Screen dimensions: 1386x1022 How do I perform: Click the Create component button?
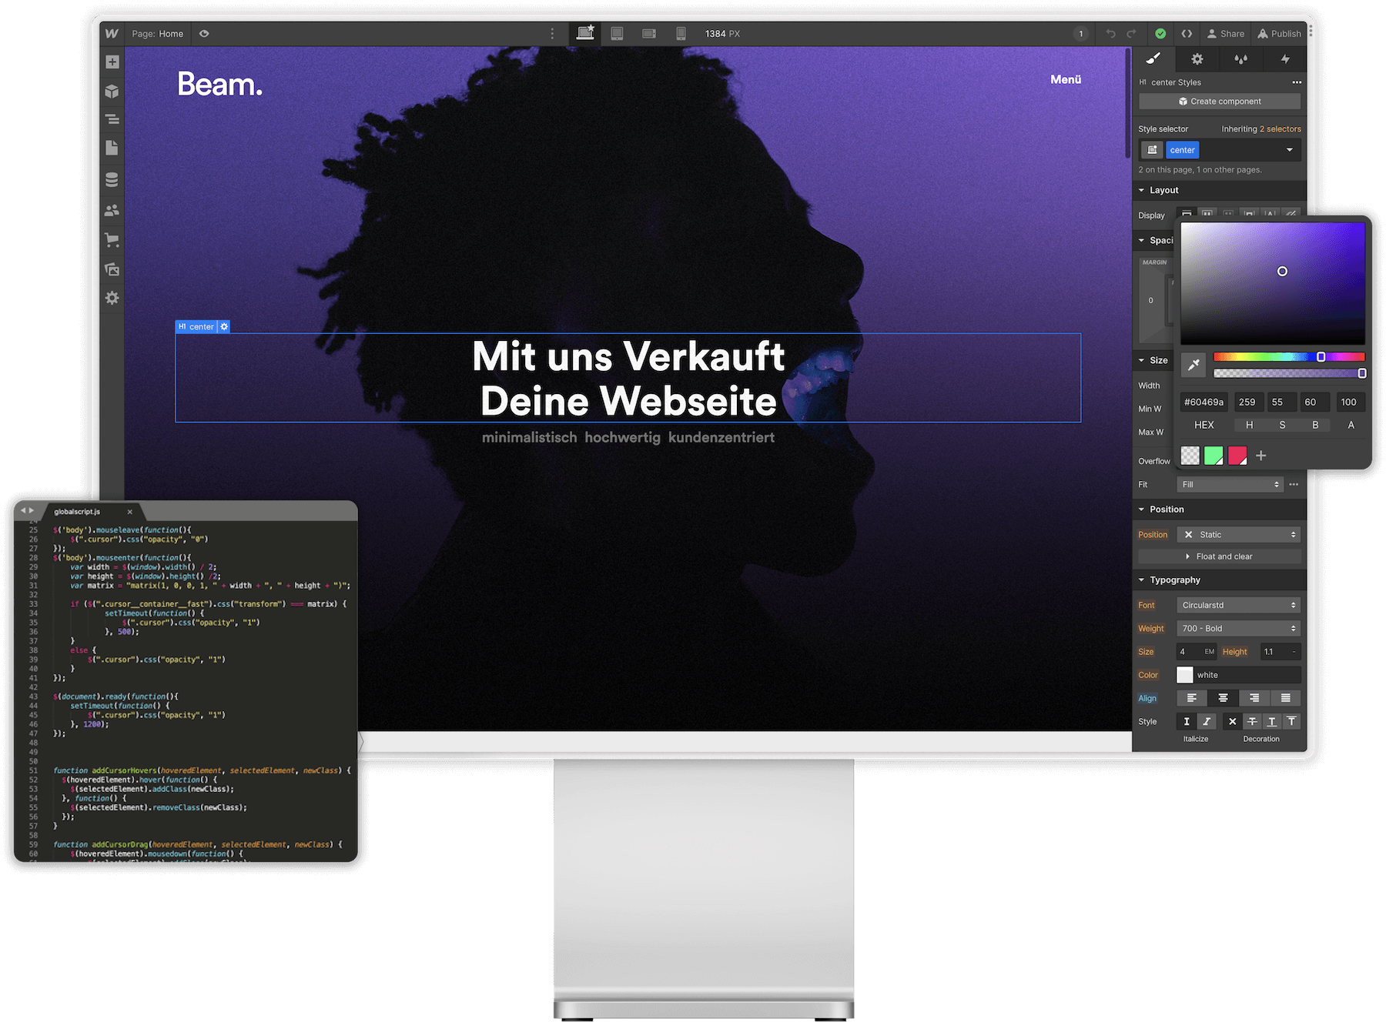[1219, 102]
